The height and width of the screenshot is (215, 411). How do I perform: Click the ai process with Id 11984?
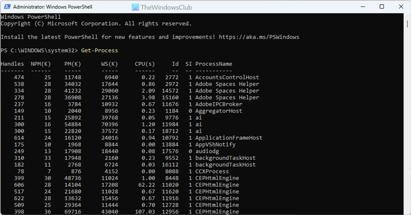198,125
